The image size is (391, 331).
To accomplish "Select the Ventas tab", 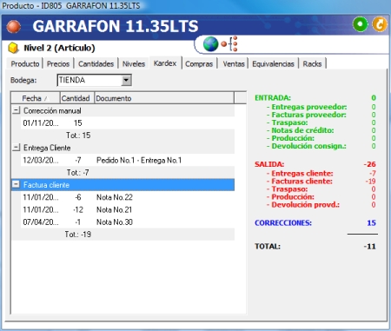I will 234,63.
